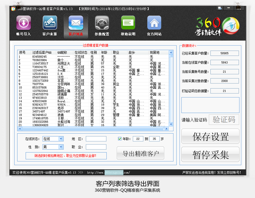Sort by the 性别 column header
This screenshot has height=198, width=255.
click(x=94, y=53)
